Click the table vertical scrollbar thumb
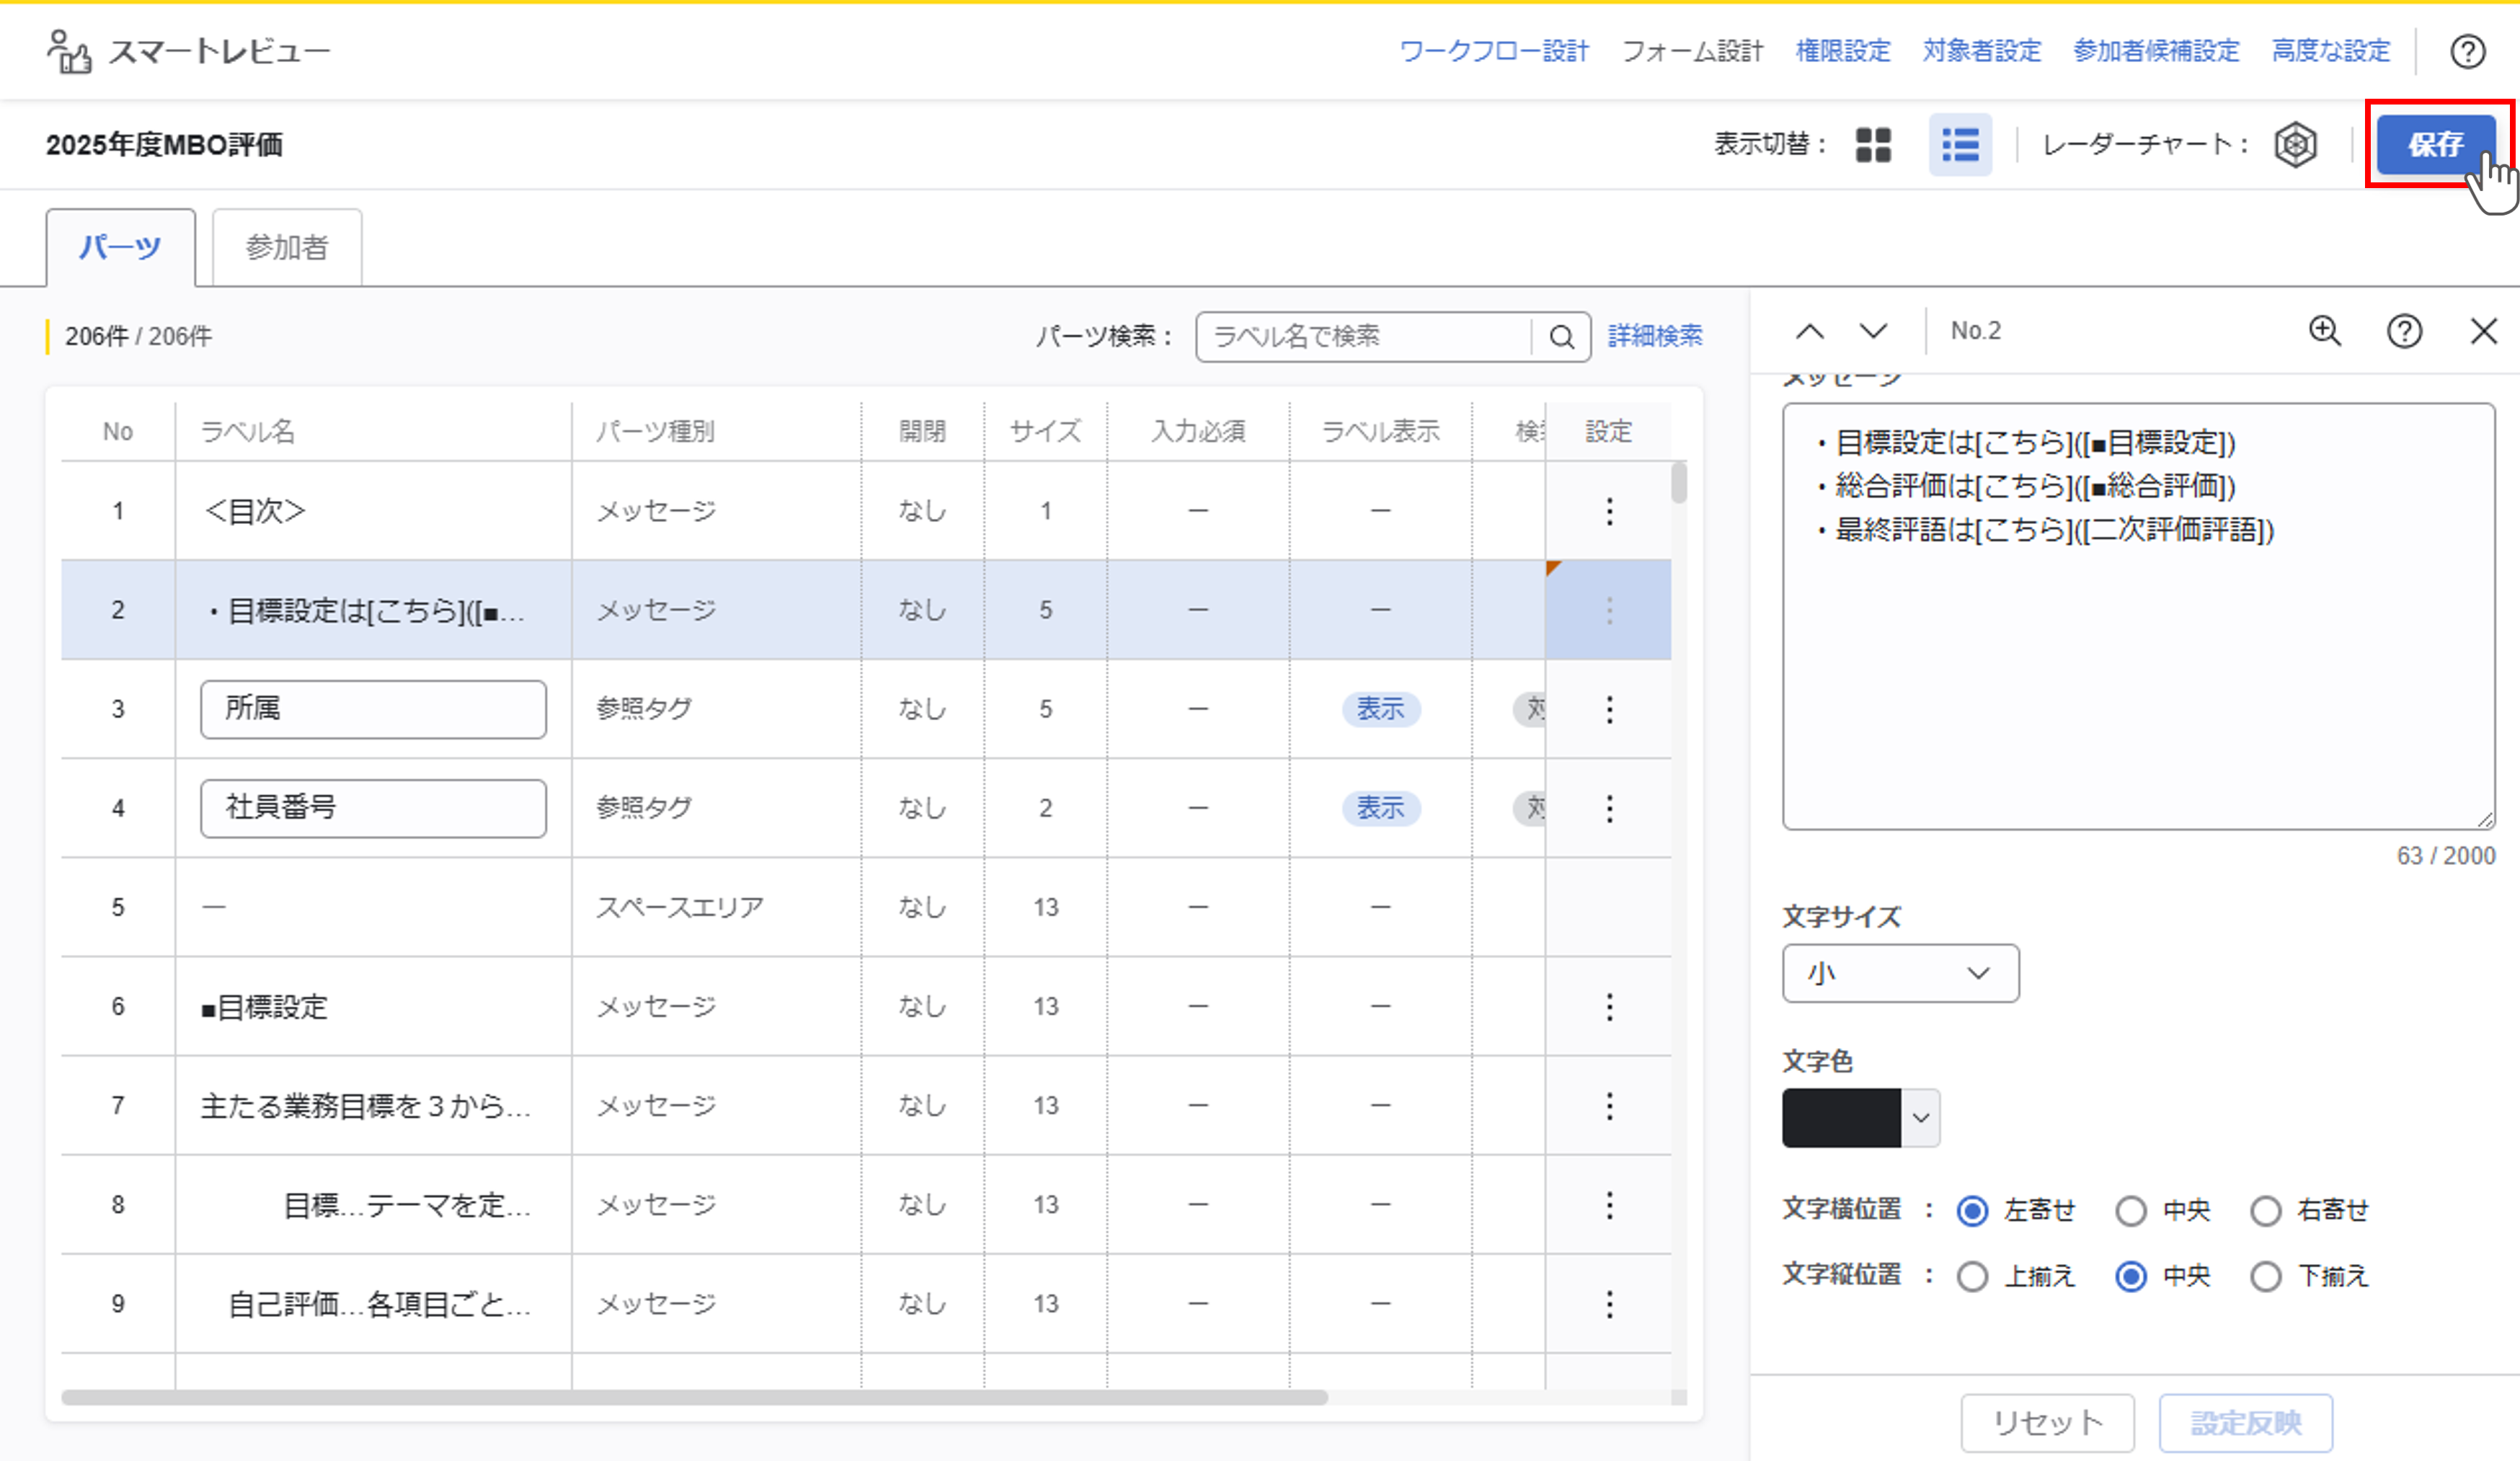This screenshot has height=1461, width=2520. pos(1678,482)
